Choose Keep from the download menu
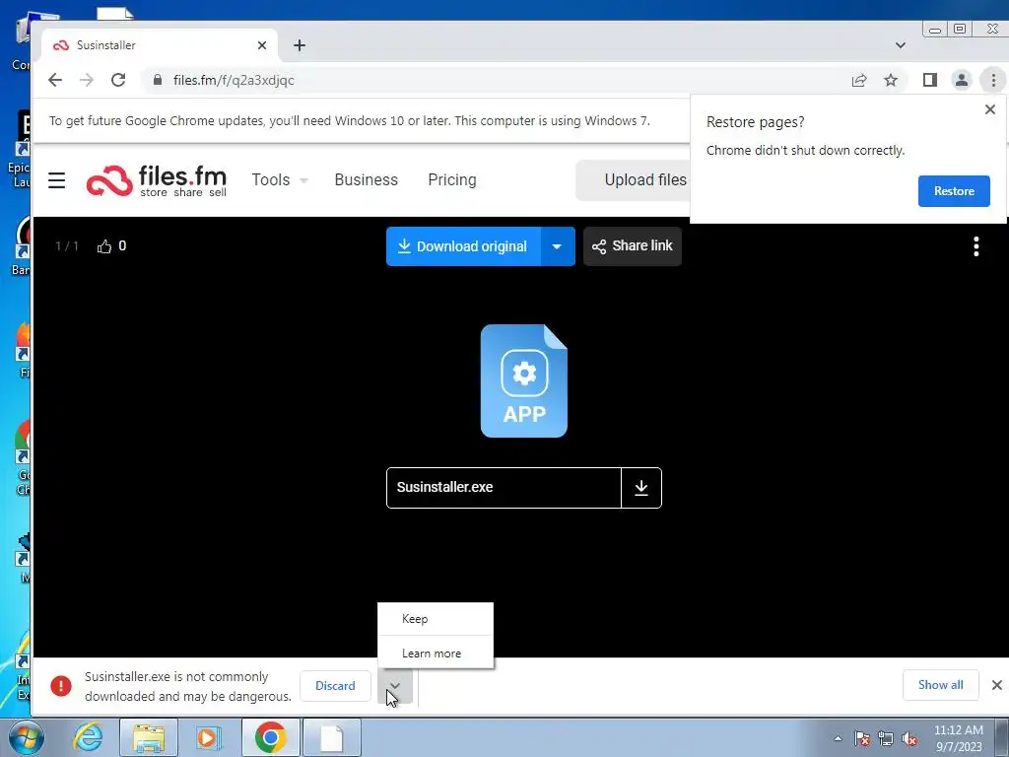 (x=436, y=619)
